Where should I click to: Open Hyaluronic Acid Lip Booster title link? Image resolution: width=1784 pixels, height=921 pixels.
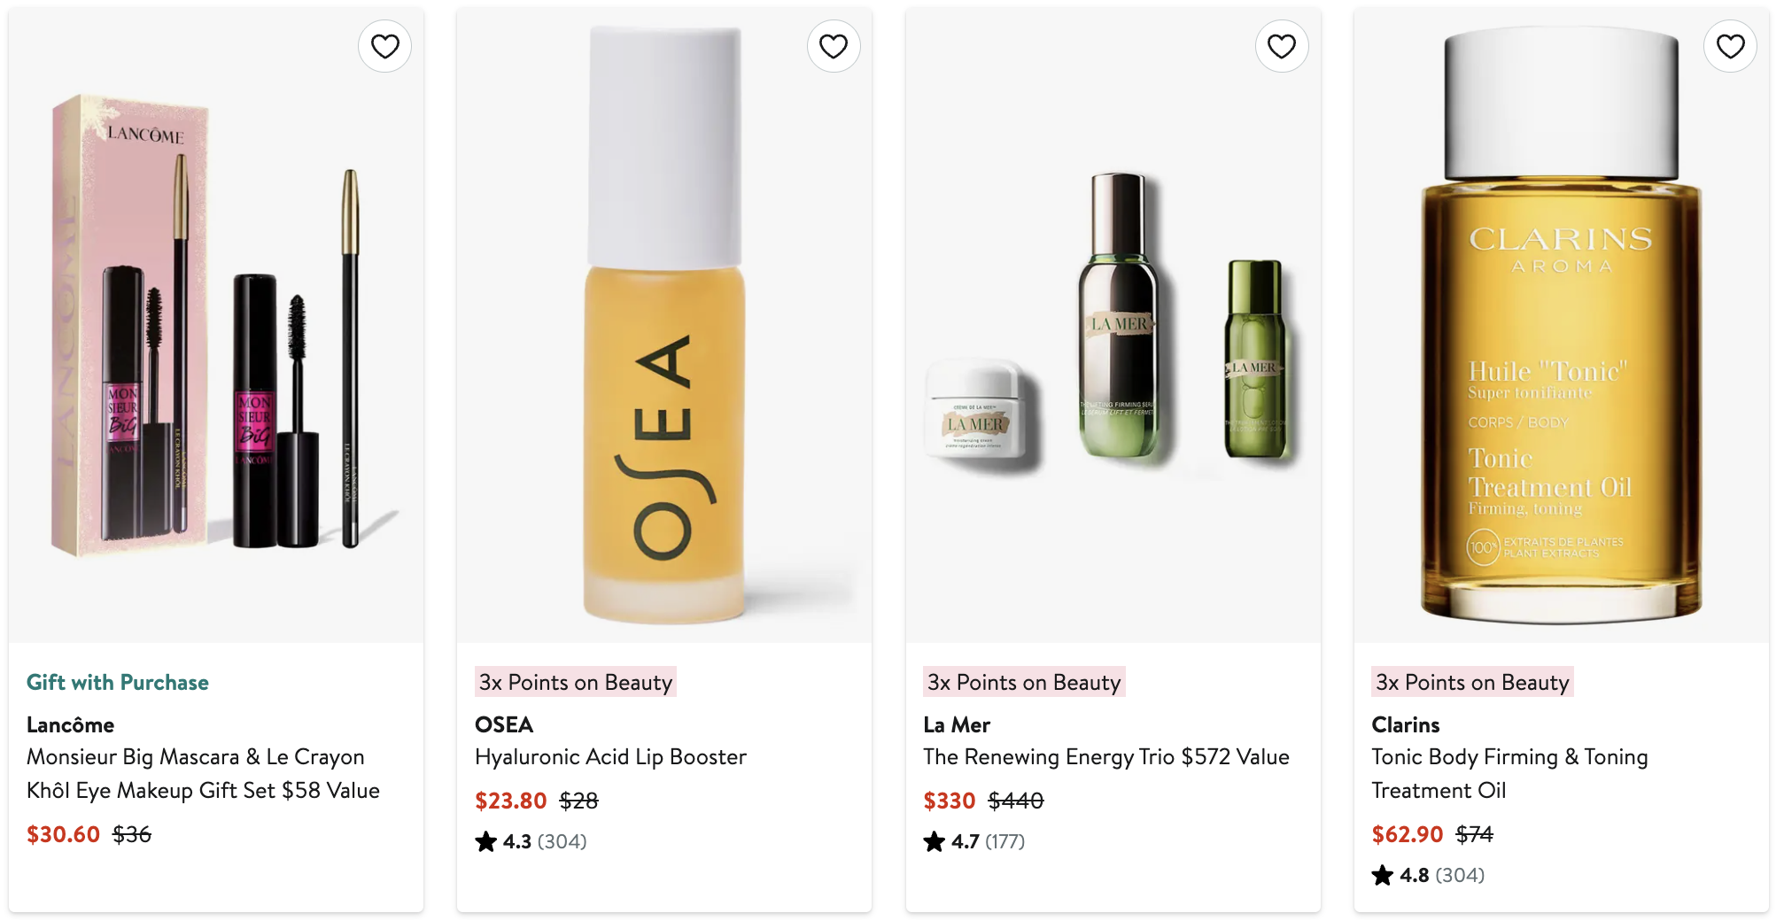coord(610,757)
